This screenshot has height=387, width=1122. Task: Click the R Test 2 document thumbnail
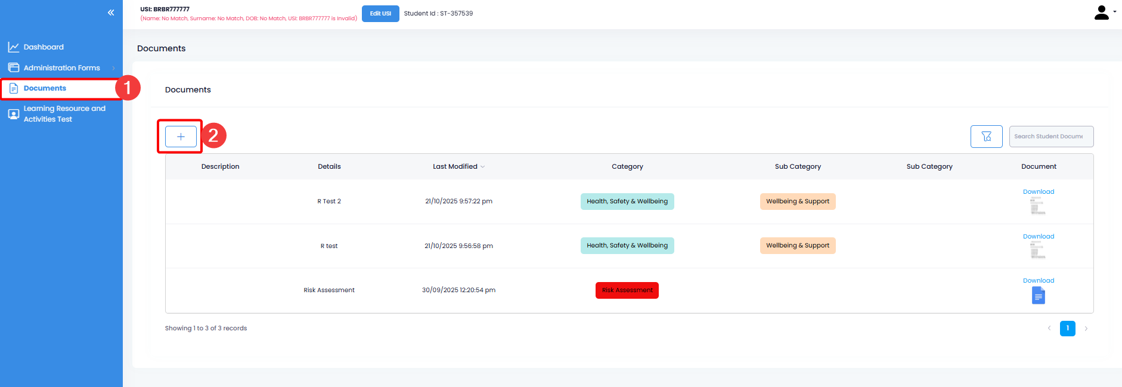point(1038,206)
